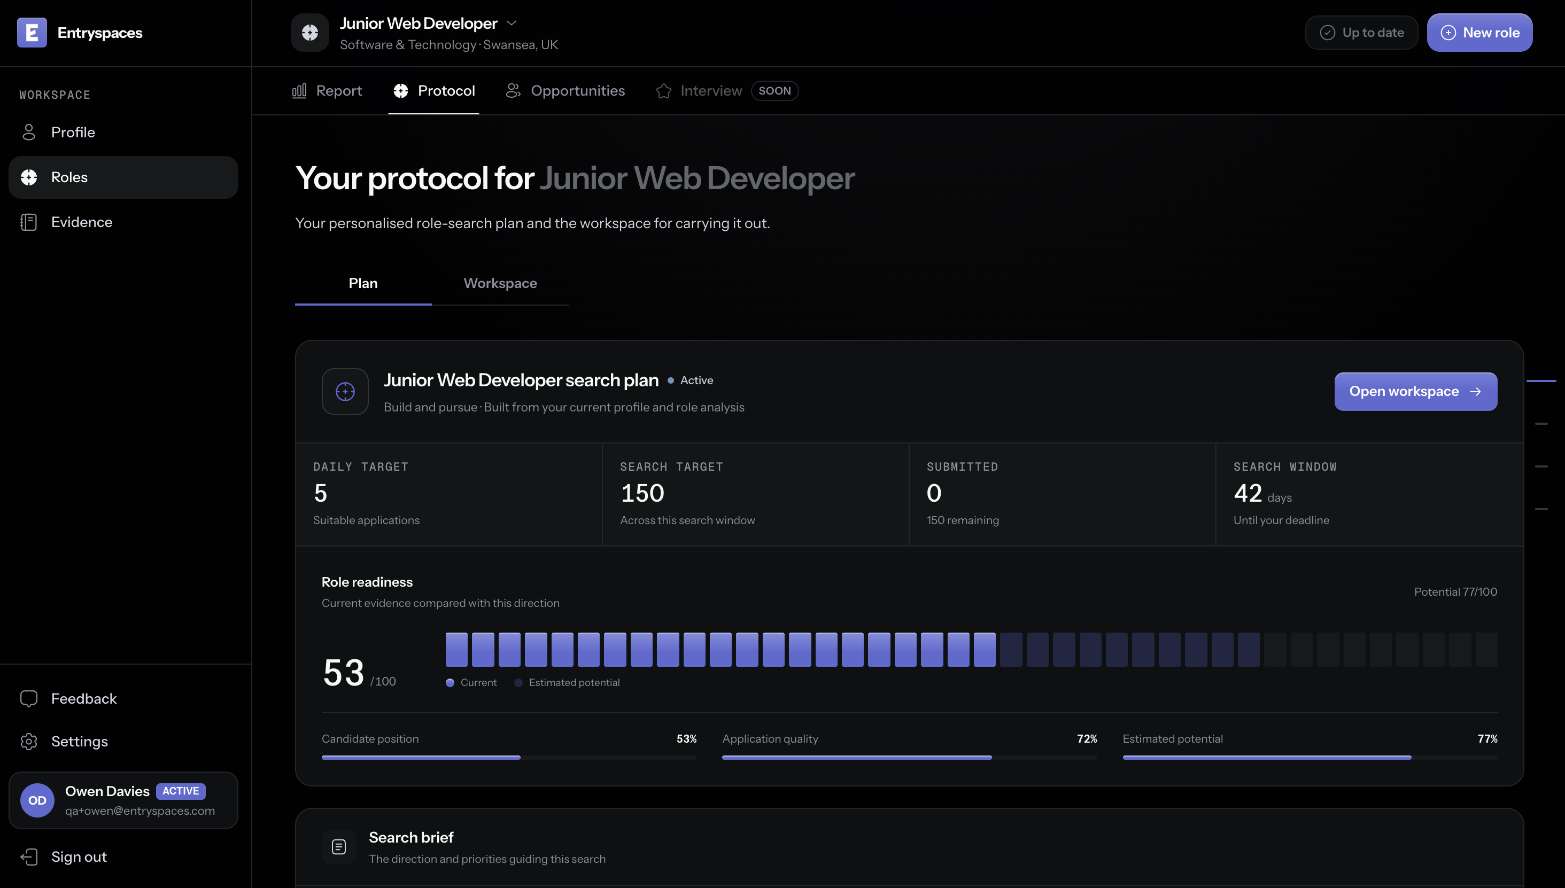The height and width of the screenshot is (888, 1565).
Task: Open the Owen Davies account card
Action: coord(123,800)
